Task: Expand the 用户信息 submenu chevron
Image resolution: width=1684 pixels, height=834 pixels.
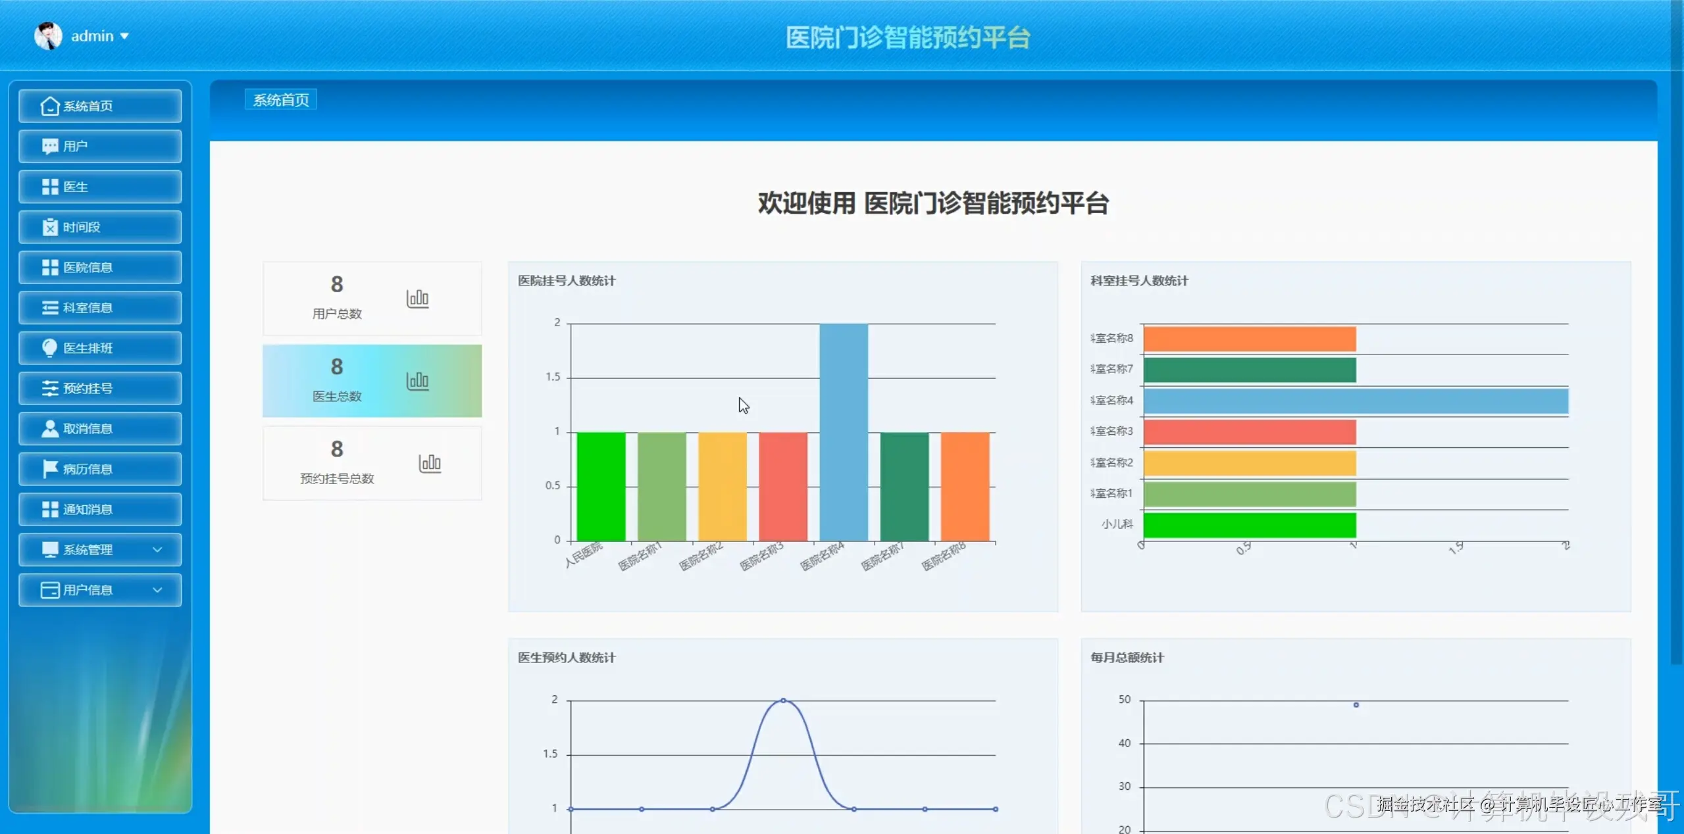Action: coord(157,590)
